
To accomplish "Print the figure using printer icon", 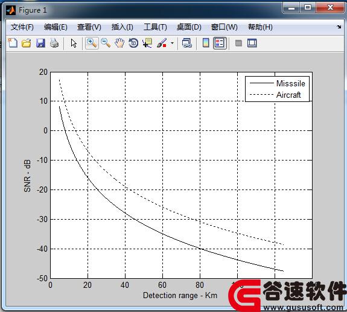I will click(x=54, y=43).
